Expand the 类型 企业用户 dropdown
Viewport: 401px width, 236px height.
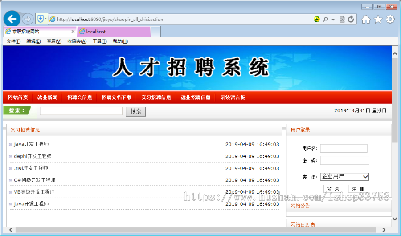click(x=344, y=176)
